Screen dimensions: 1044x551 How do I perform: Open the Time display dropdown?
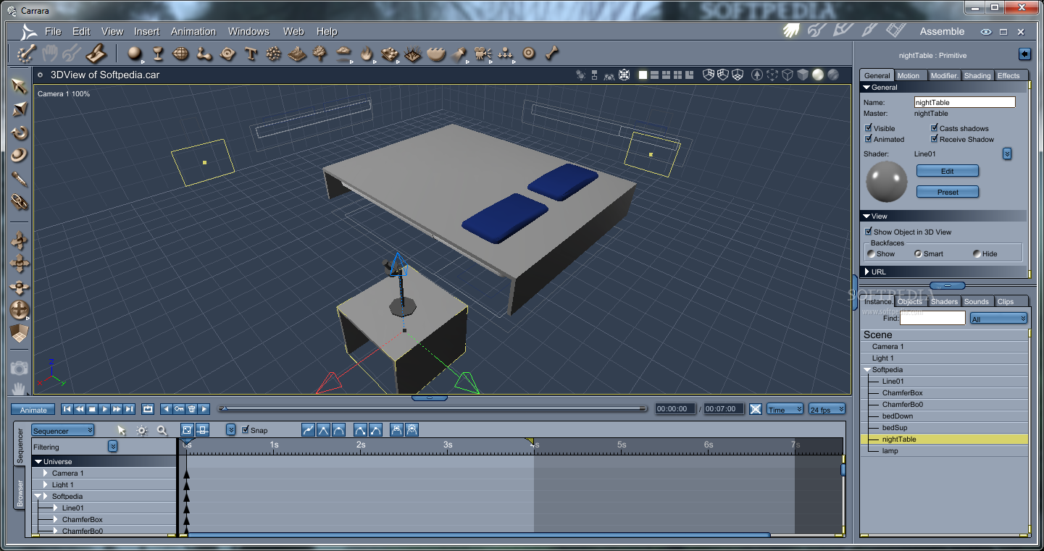tap(785, 409)
